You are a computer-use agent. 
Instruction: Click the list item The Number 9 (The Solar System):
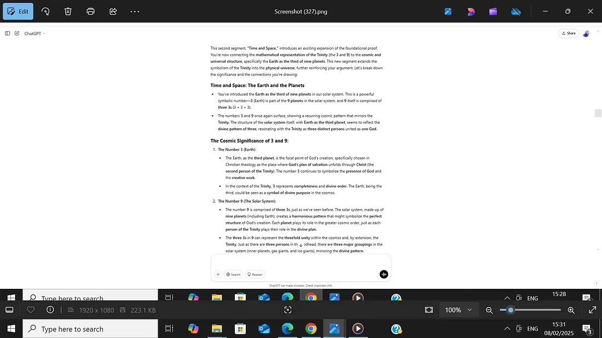point(247,201)
